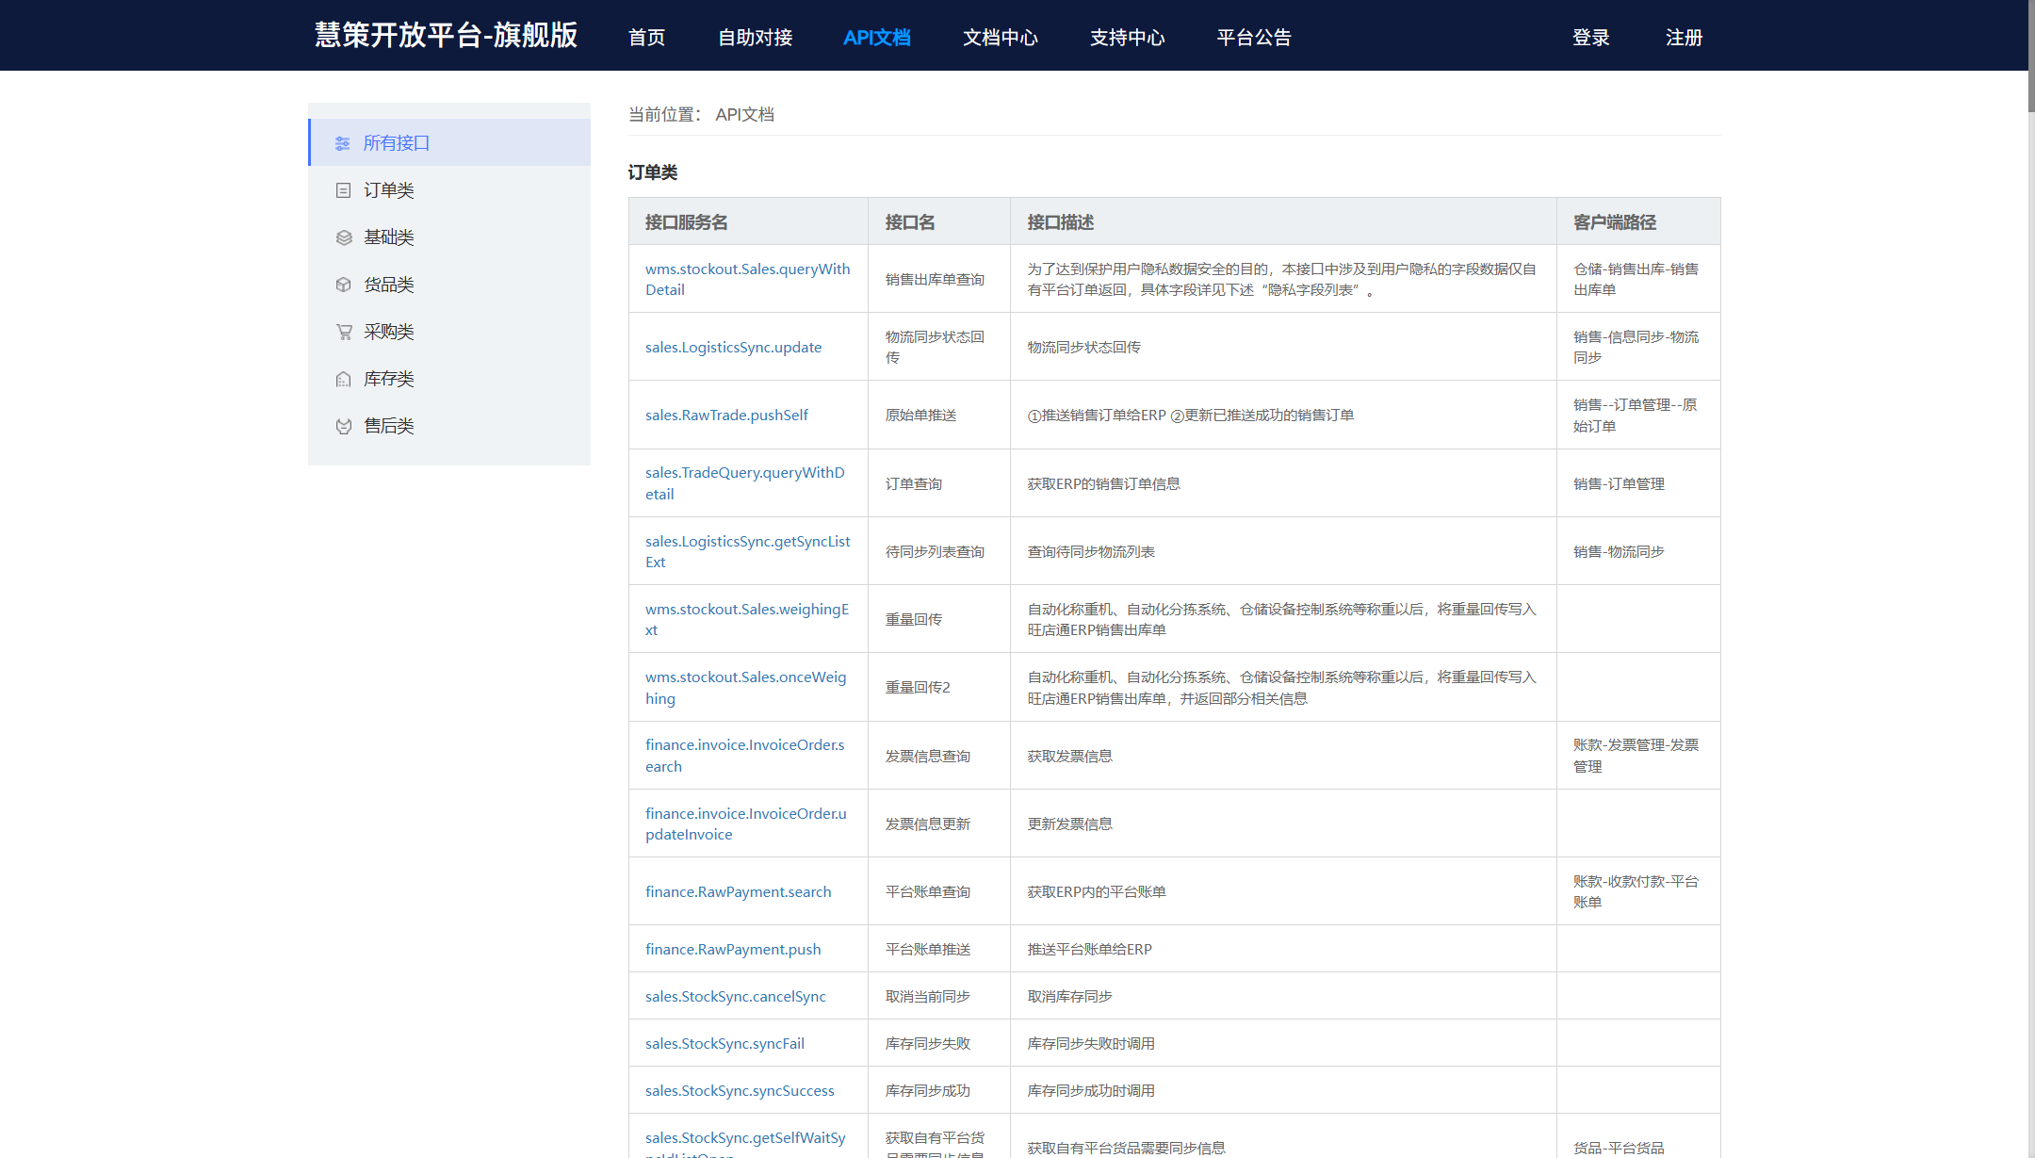Go to 自助对接 in top navigation
This screenshot has width=2035, height=1158.
tap(755, 38)
